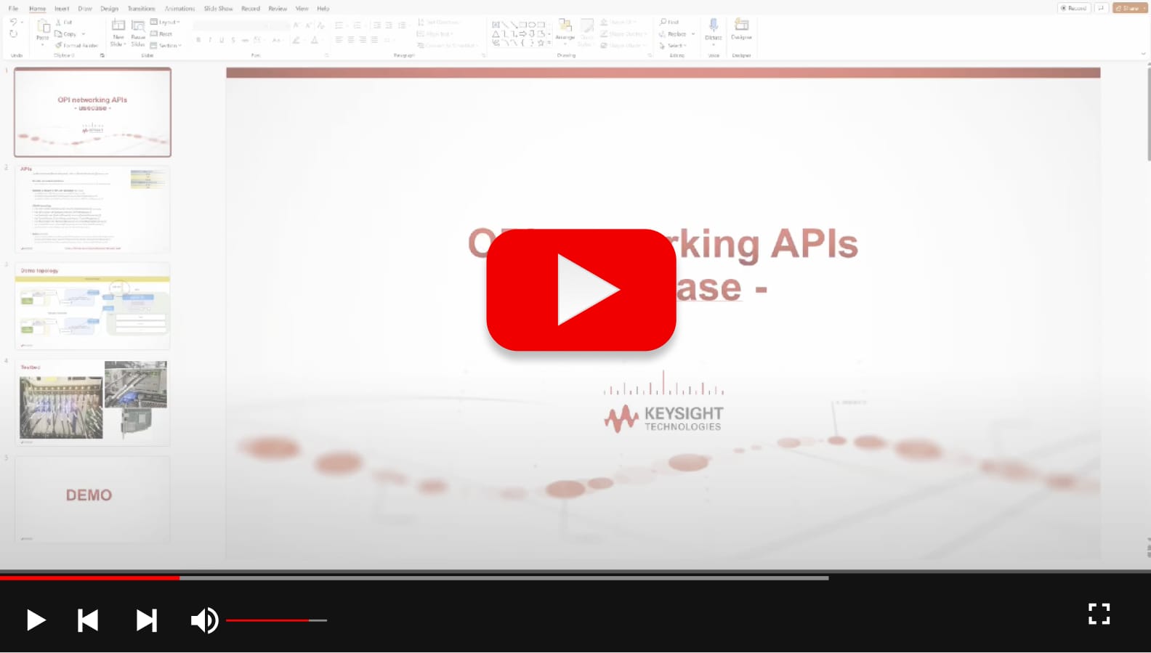Click the big red YouTube play button
This screenshot has height=653, width=1151.
(581, 290)
